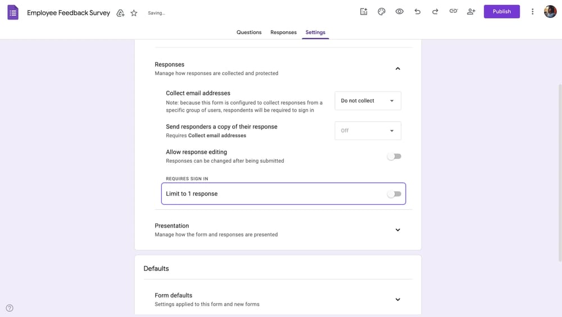
Task: Expand the Form defaults section chevron
Action: (397, 300)
